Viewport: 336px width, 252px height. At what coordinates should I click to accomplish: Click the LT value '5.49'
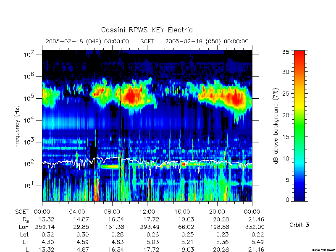[257, 242]
